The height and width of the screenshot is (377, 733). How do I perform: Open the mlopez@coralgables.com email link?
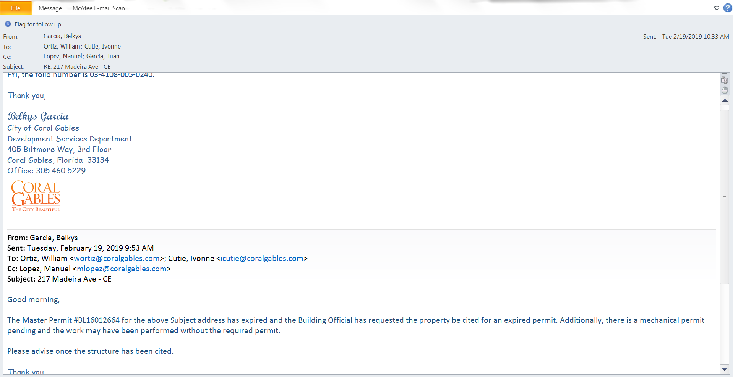[122, 269]
